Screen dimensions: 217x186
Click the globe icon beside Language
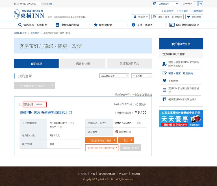[x=155, y=4]
